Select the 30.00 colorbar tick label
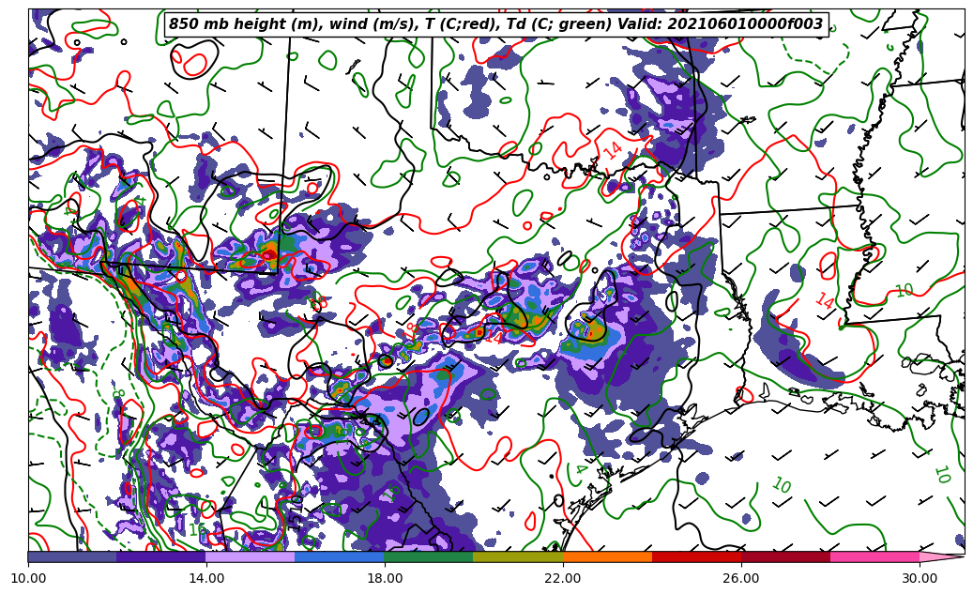Image resolution: width=973 pixels, height=594 pixels. click(920, 578)
